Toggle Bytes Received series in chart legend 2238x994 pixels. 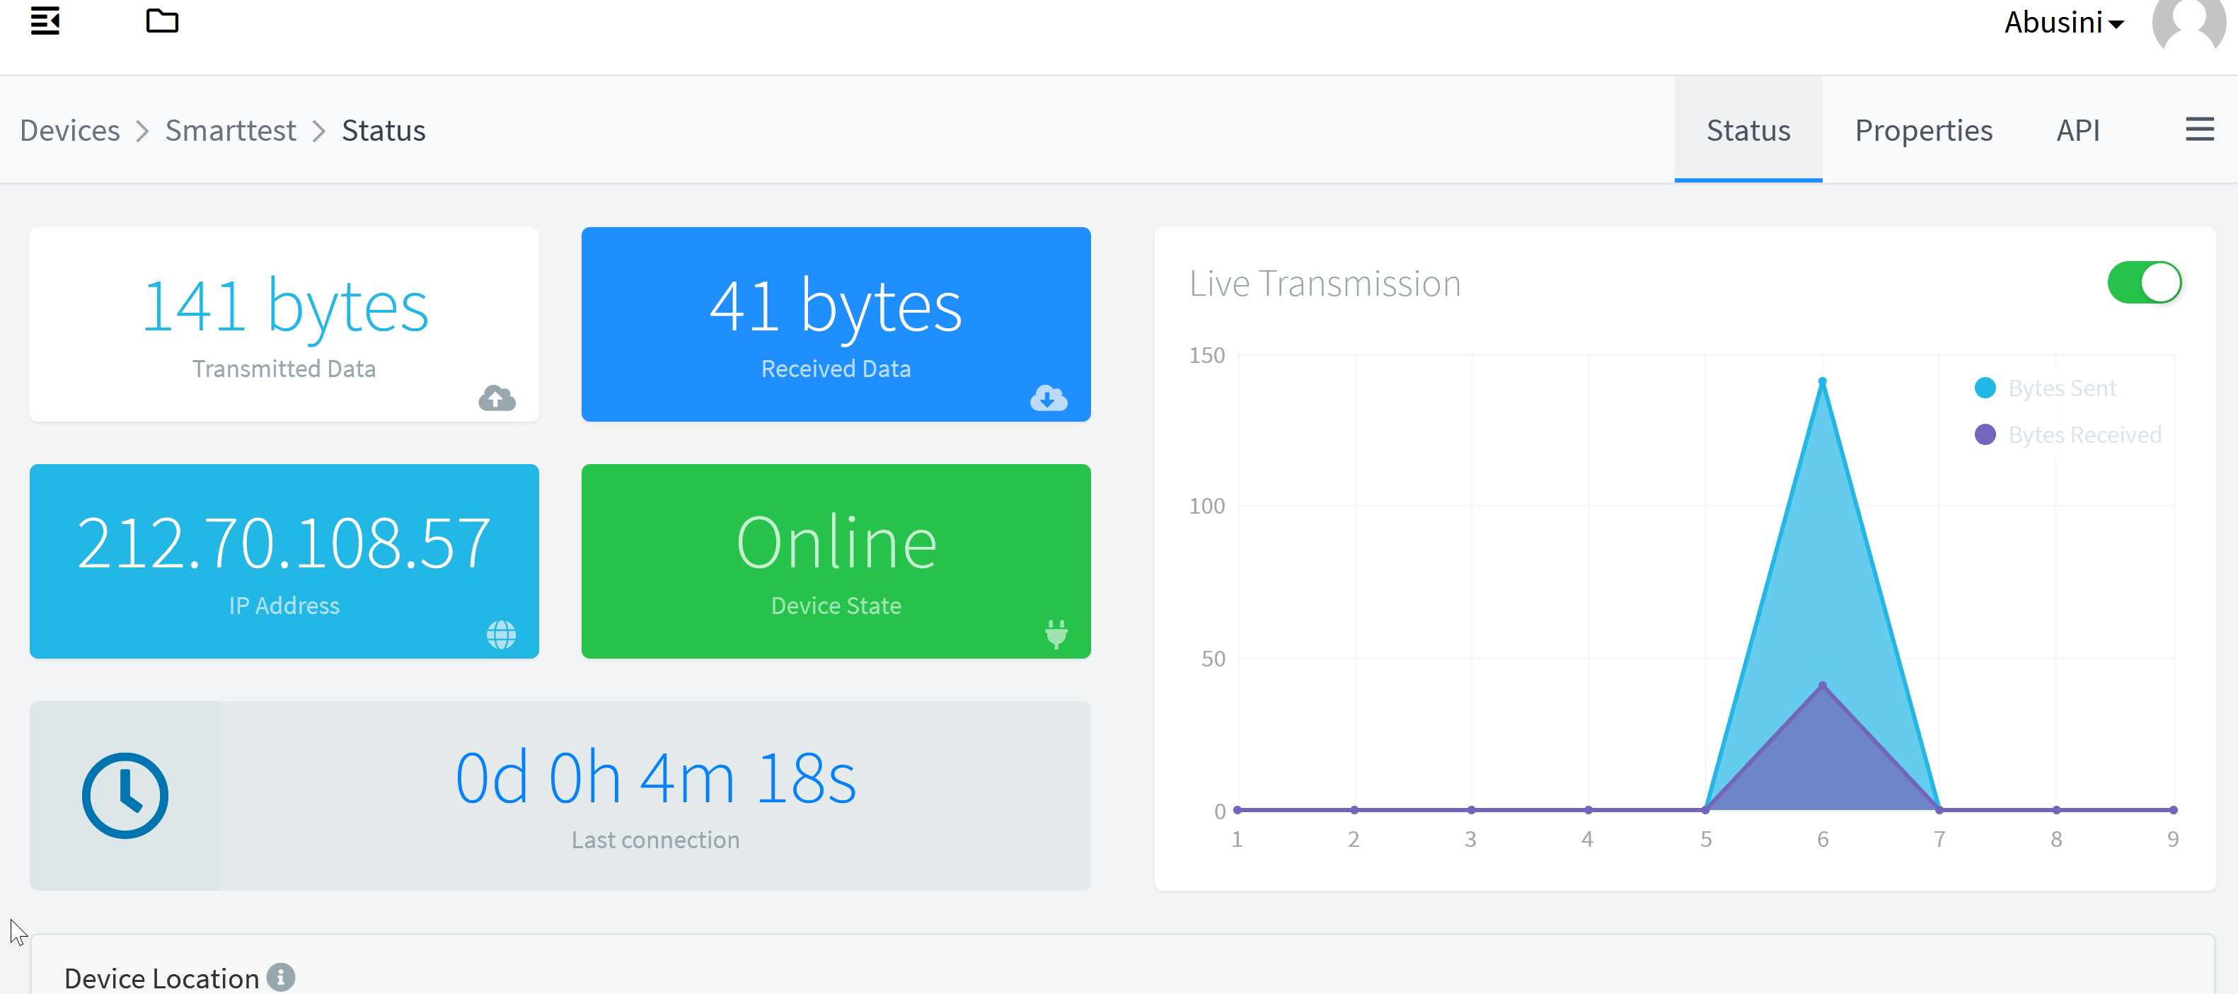[x=2067, y=434]
